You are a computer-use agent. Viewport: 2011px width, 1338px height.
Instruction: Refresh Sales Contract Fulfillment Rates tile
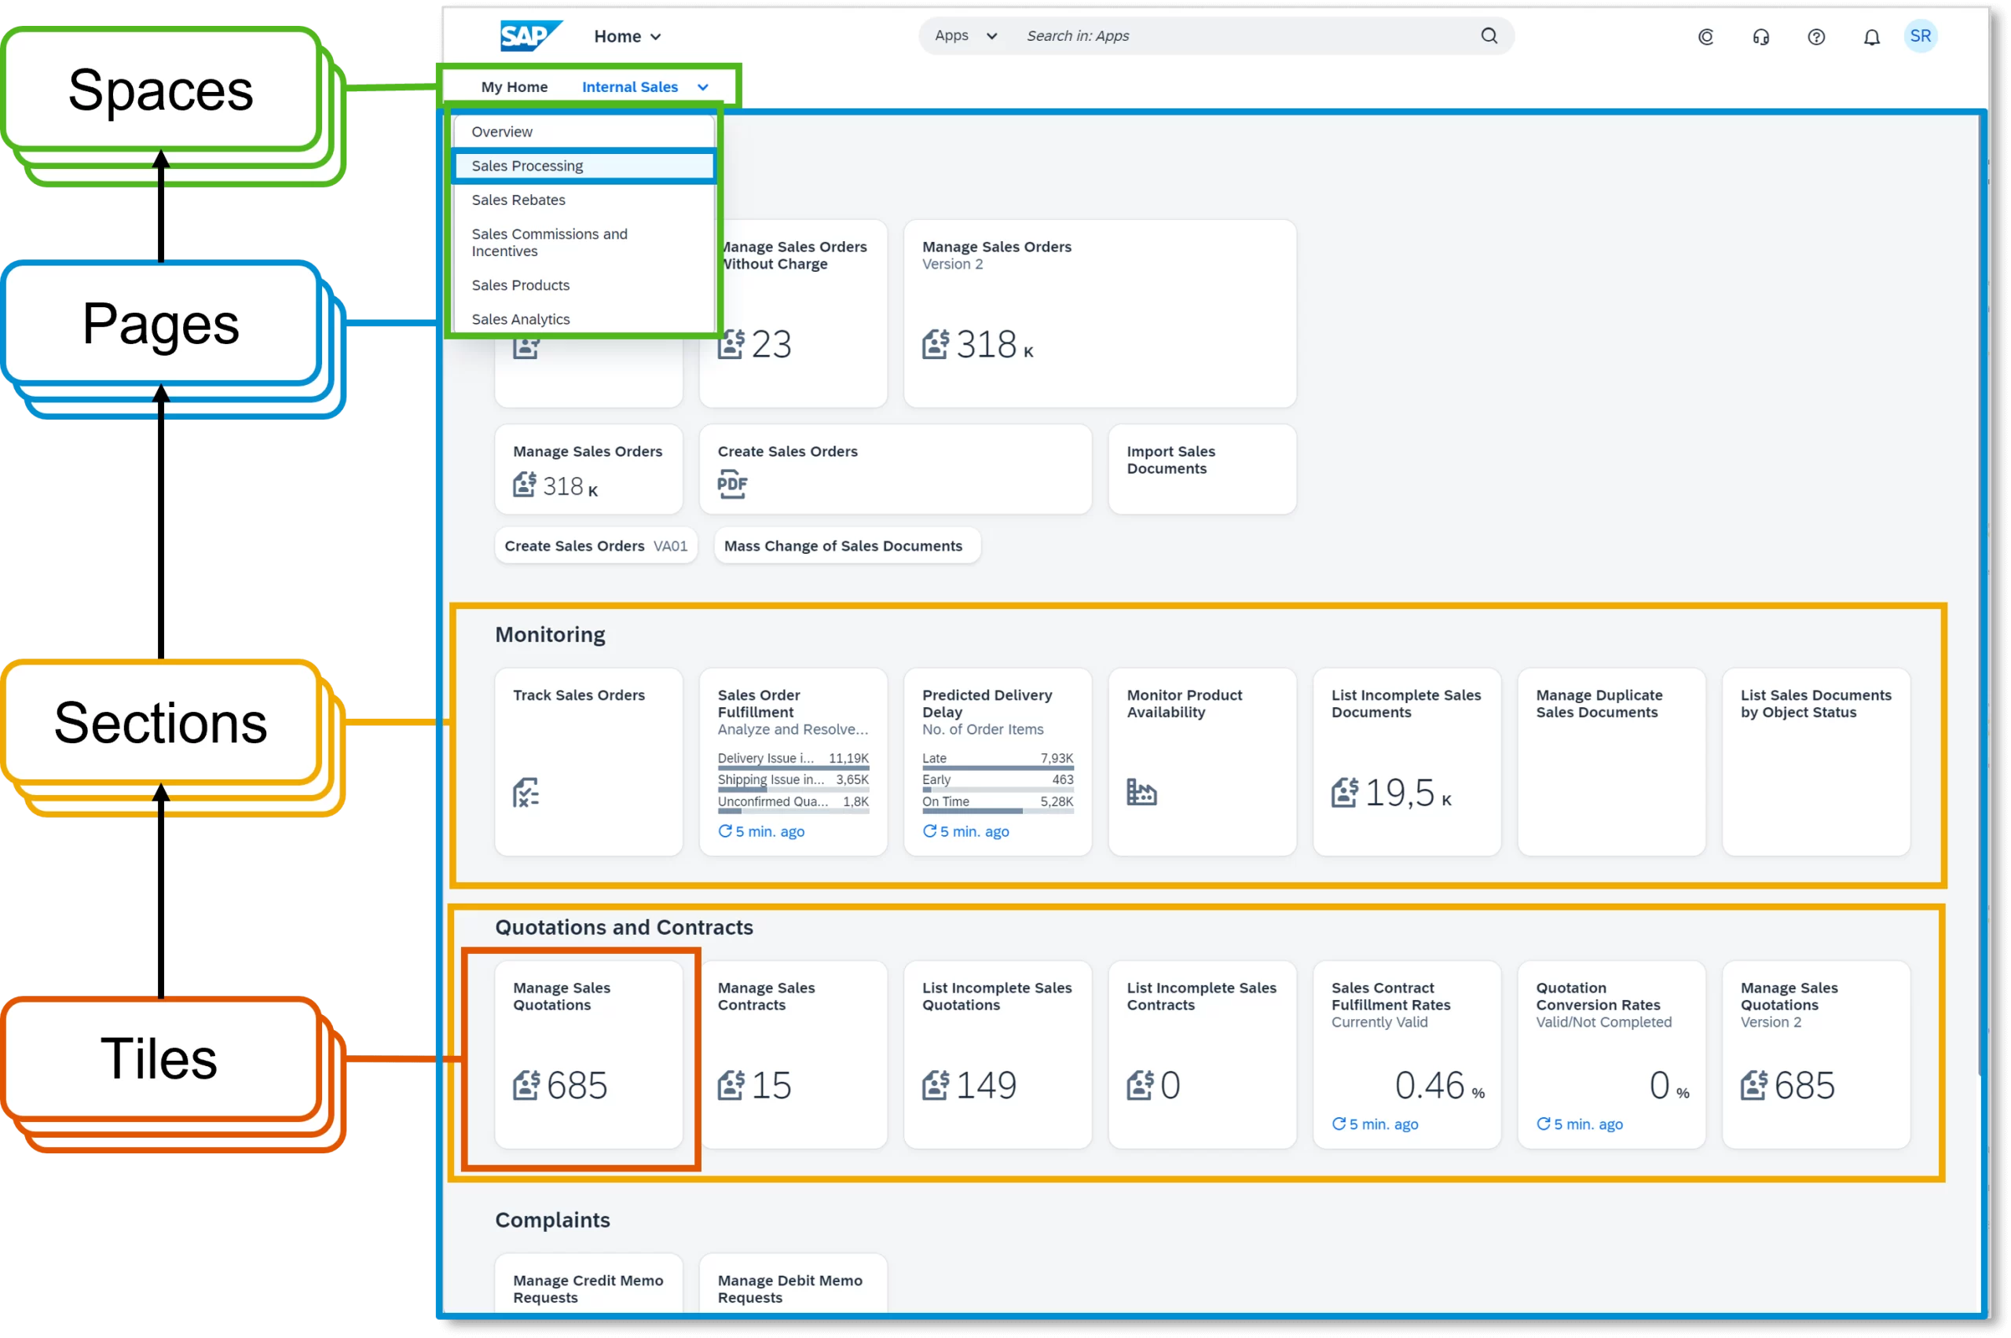click(1339, 1124)
